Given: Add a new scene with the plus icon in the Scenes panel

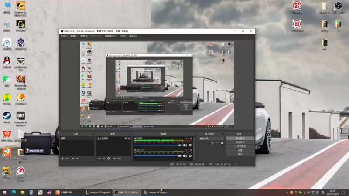Looking at the screenshot, I should point(62,159).
